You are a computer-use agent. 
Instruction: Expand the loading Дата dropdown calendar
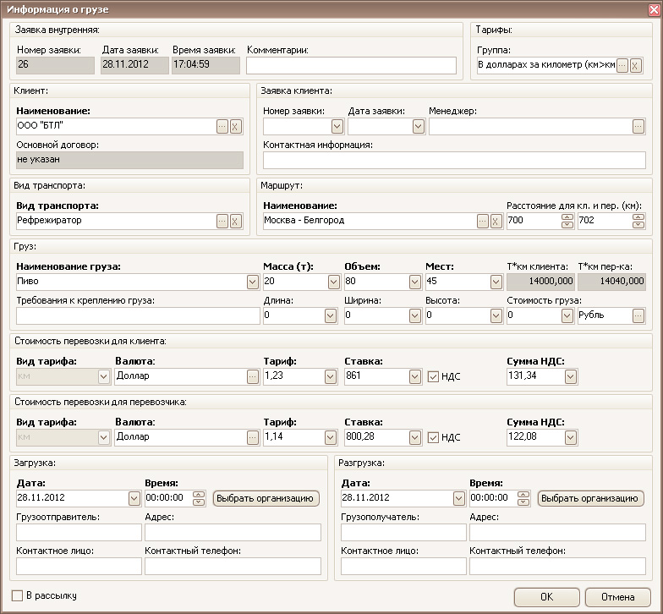134,498
